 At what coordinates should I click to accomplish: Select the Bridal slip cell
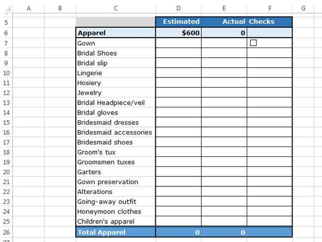coord(116,63)
